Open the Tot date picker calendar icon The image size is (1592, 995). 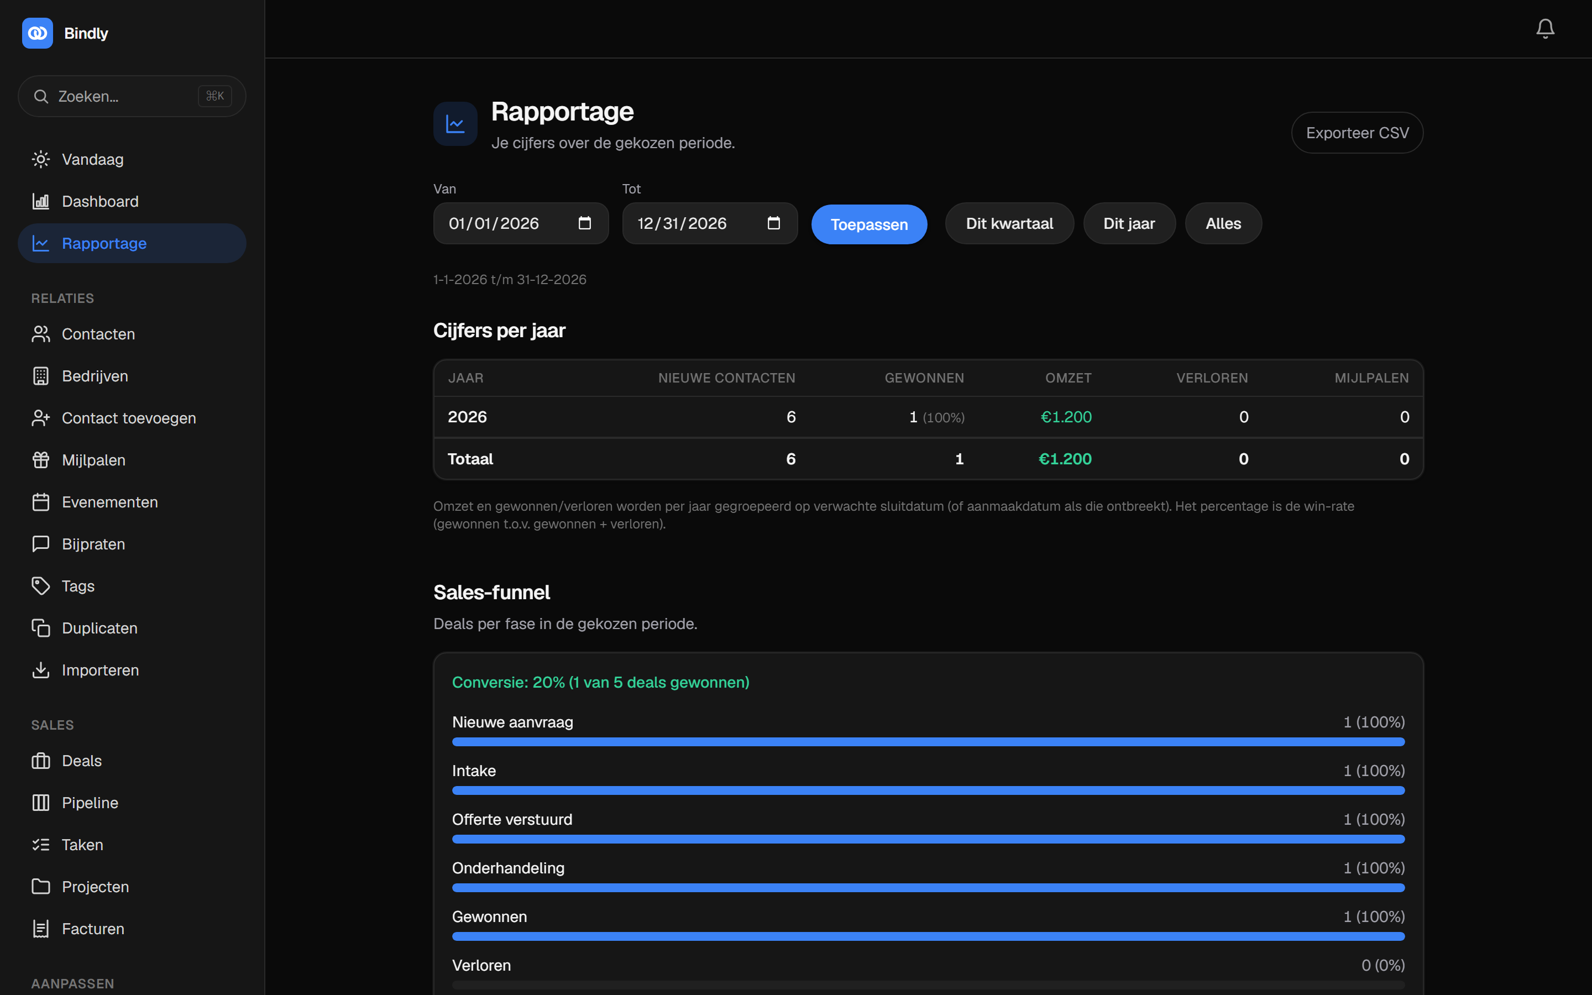click(x=774, y=223)
